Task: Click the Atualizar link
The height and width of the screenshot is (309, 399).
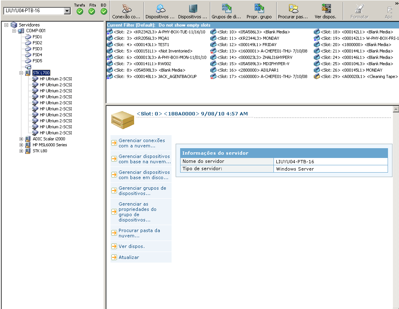Action: (x=129, y=257)
